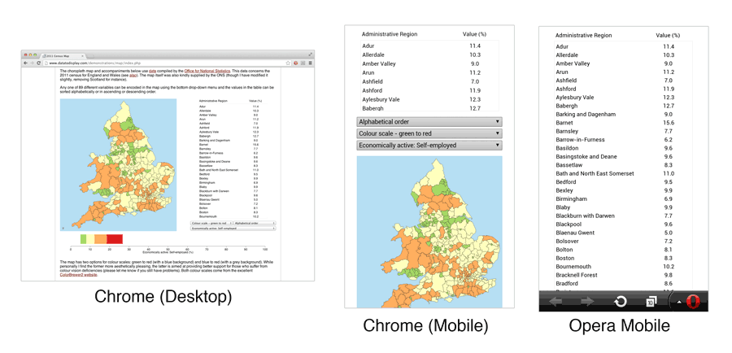Image resolution: width=732 pixels, height=353 pixels.
Task: Open Economically active dropdown in Chrome Mobile
Action: pos(429,146)
